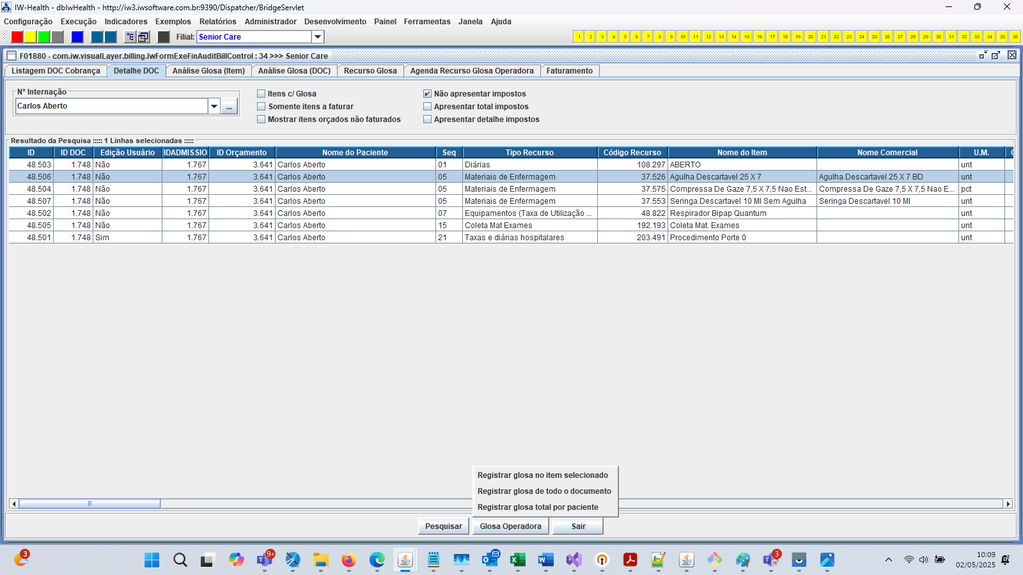This screenshot has width=1023, height=575.
Task: Expand the Filial dropdown showing Senior Care
Action: point(318,37)
